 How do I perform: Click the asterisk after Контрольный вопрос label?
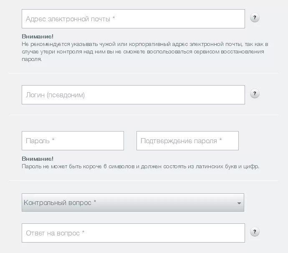tap(95, 201)
